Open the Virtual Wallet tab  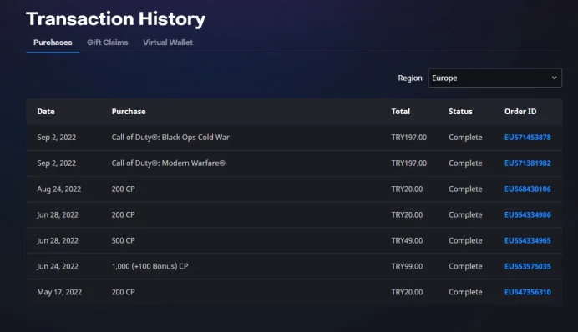click(168, 43)
